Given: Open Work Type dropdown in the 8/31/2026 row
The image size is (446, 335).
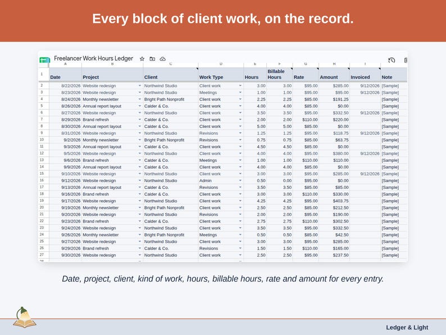Looking at the screenshot, I should (240, 133).
